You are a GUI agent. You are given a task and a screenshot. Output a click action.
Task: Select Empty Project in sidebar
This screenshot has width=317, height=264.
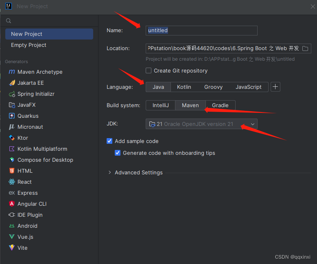click(28, 45)
